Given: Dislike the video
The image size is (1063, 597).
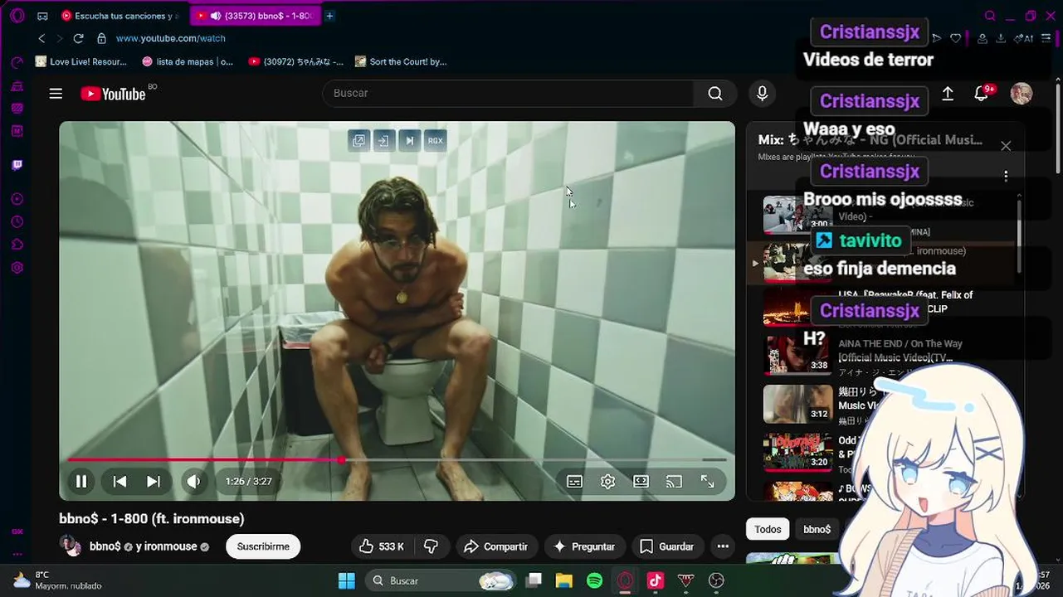Looking at the screenshot, I should (x=431, y=546).
